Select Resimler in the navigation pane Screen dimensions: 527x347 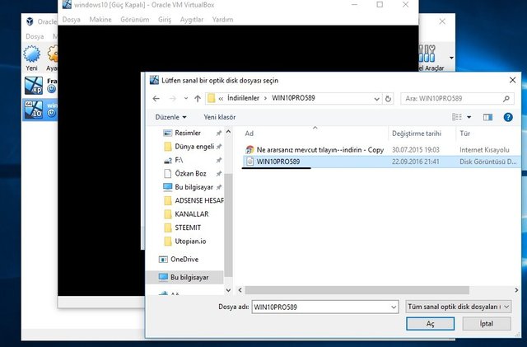point(188,133)
